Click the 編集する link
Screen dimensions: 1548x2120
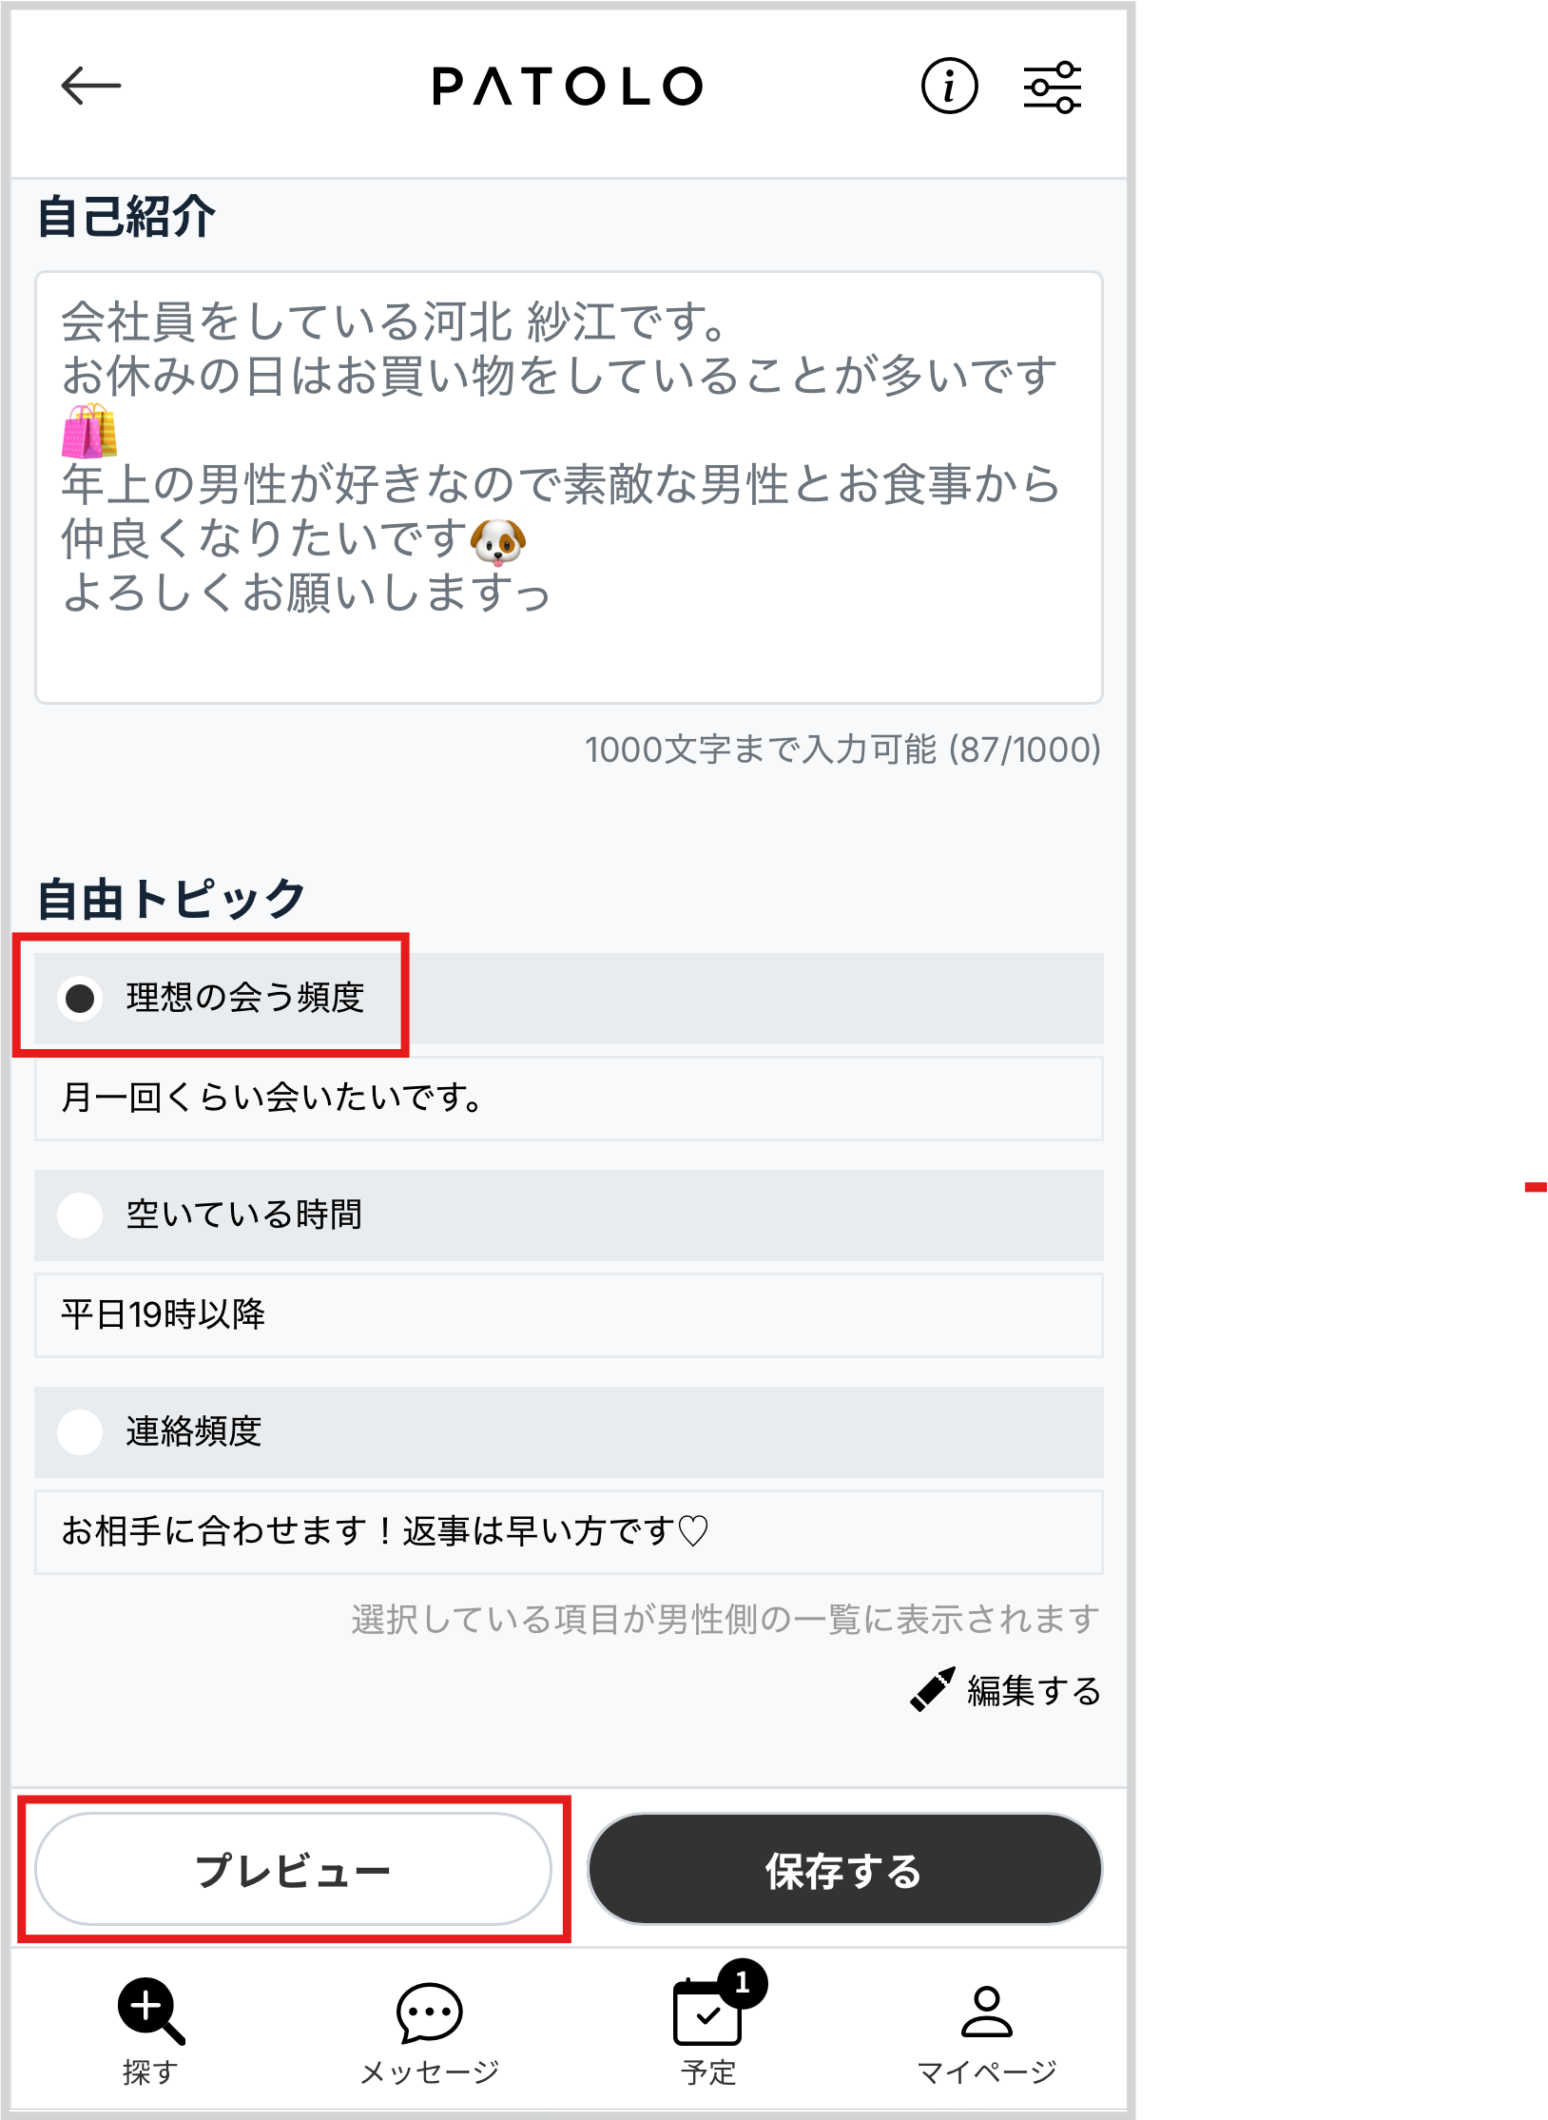[1034, 1690]
